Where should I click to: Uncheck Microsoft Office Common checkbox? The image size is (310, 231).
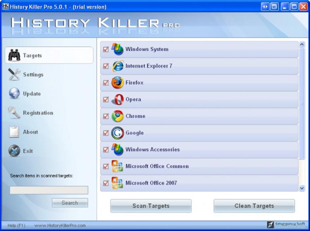tap(106, 166)
